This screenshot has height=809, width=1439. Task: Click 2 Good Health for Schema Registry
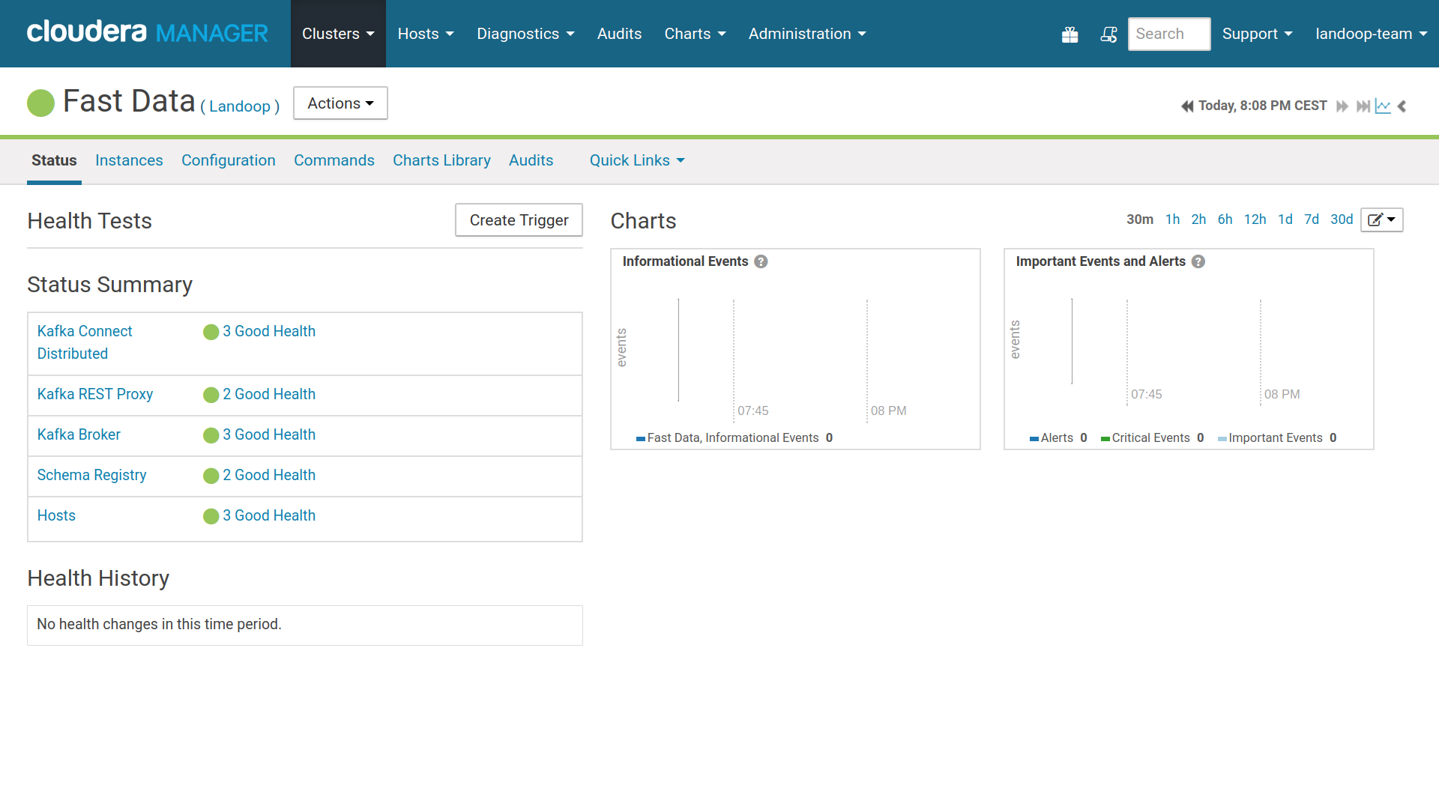click(x=269, y=475)
